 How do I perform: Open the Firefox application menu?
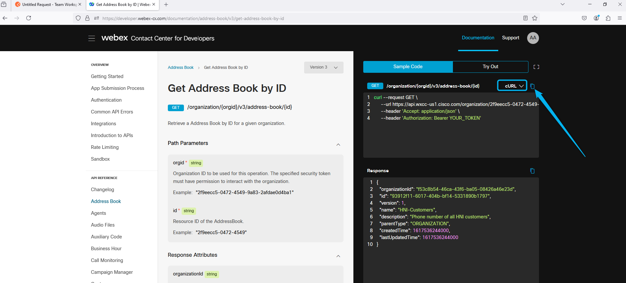click(x=620, y=18)
